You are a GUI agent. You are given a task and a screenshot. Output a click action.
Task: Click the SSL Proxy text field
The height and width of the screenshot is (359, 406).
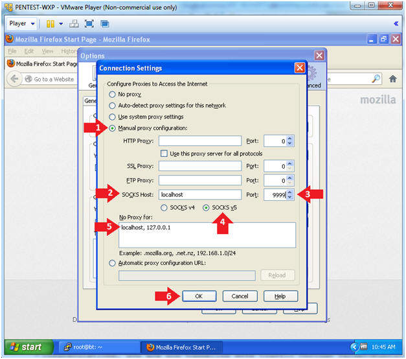[200, 166]
